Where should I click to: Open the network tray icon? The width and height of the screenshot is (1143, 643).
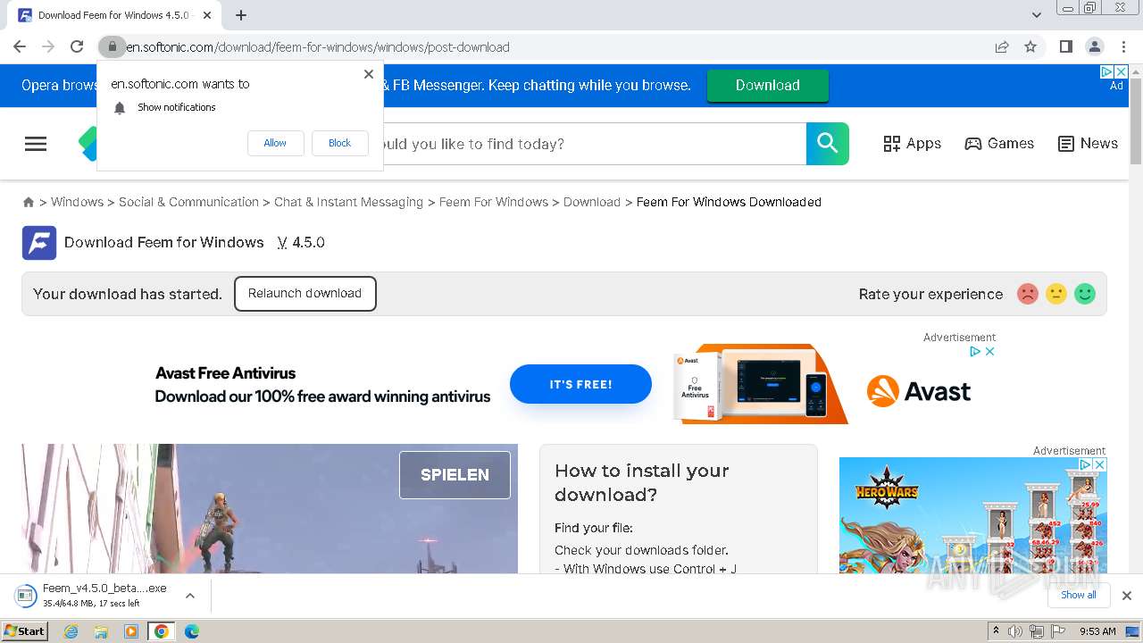tap(1036, 631)
